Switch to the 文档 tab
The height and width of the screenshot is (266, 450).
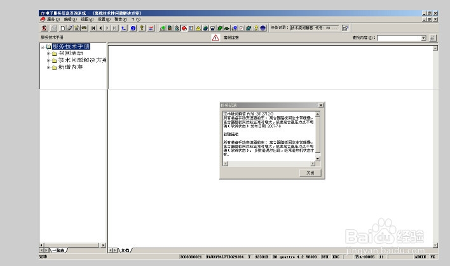[125, 250]
